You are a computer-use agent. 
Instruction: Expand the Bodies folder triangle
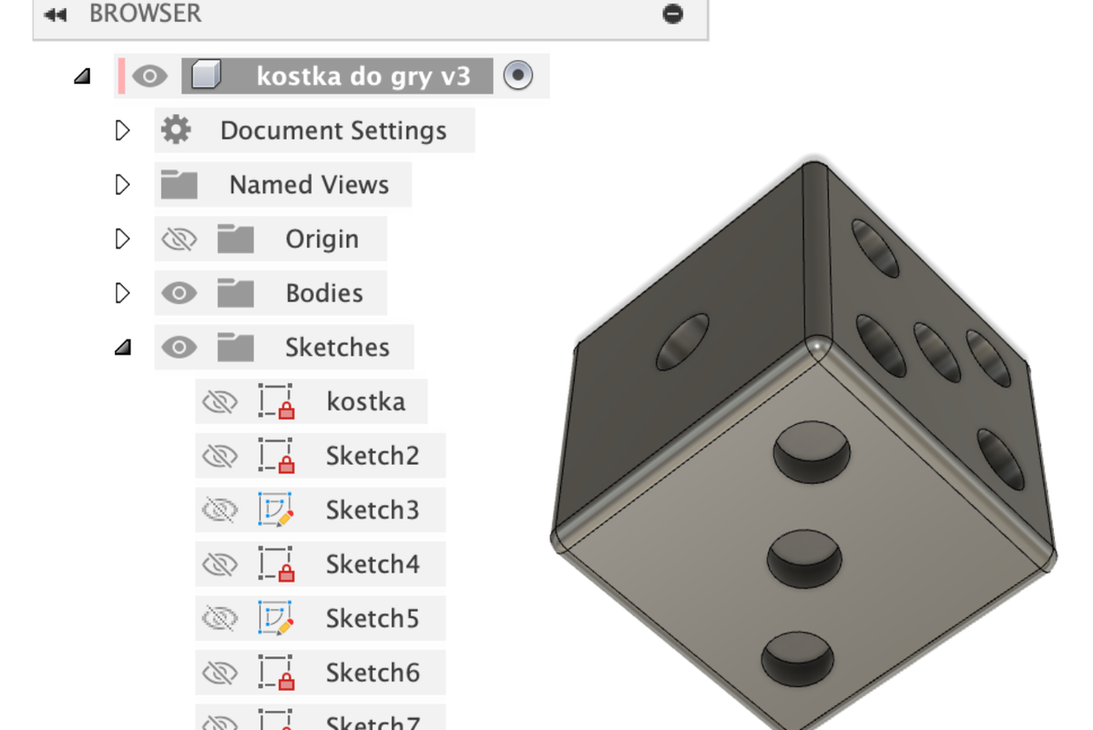click(123, 293)
